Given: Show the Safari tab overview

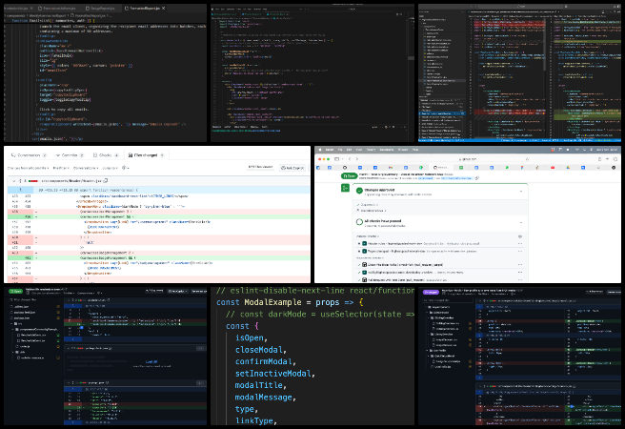Looking at the screenshot, I should tap(615, 158).
